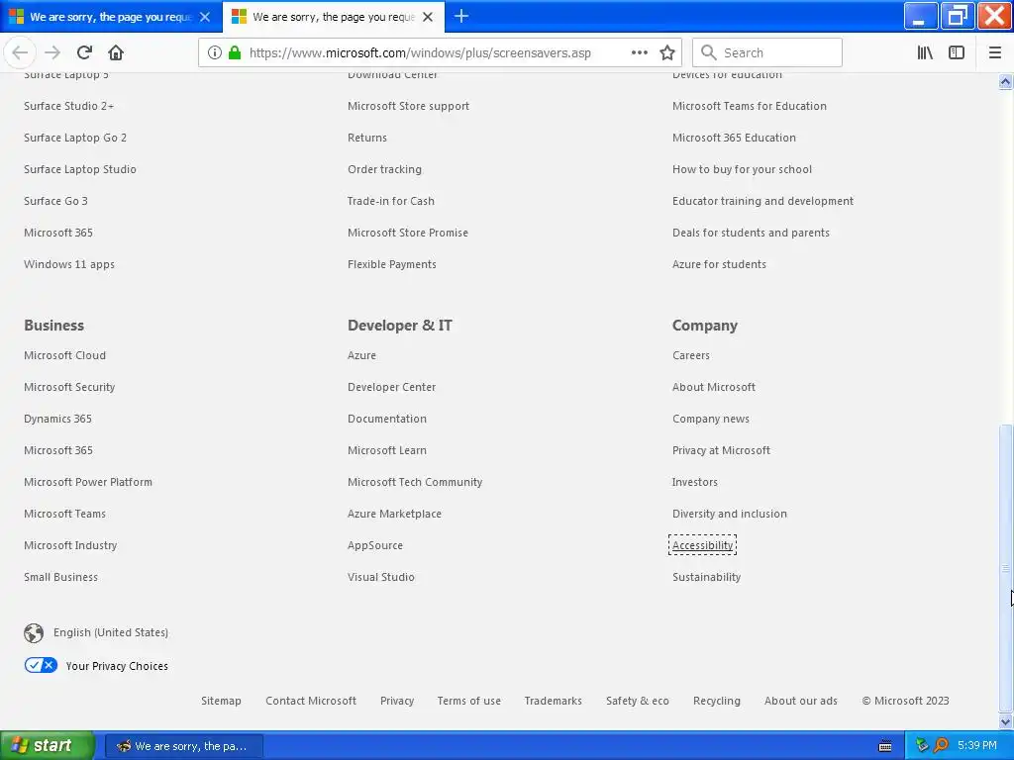Open the Dynamics 365 link
This screenshot has height=760, width=1014.
click(57, 419)
